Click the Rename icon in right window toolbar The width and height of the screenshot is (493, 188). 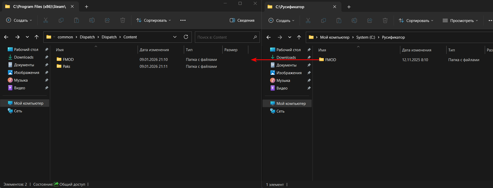[x=354, y=20]
